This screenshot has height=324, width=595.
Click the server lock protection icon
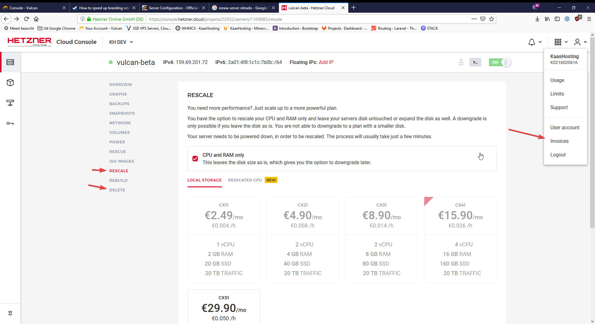[x=461, y=62]
